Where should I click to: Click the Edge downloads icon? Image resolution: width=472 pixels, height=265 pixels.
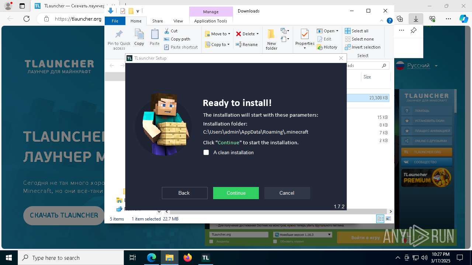(x=416, y=19)
